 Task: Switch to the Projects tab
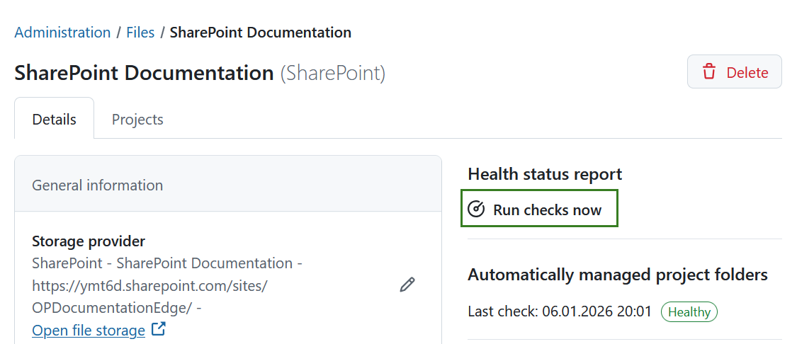tap(137, 120)
